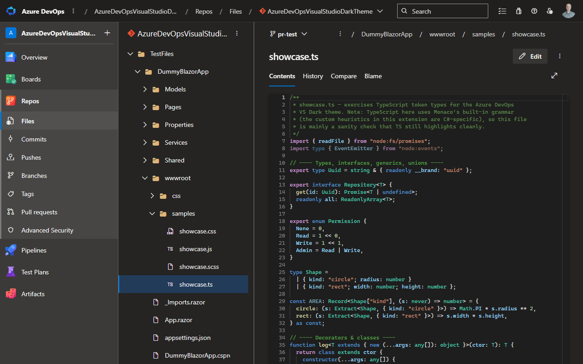Open showcase.js in the file tree
This screenshot has height=364, width=583.
point(184,249)
